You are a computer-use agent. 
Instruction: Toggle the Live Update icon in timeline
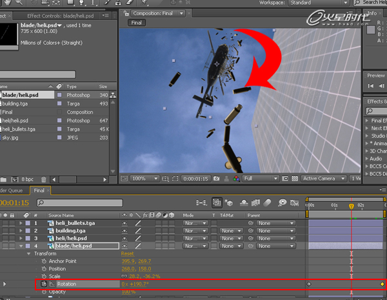point(217,203)
